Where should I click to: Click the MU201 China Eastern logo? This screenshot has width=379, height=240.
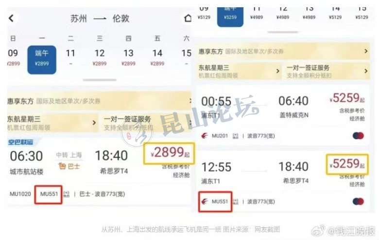point(205,136)
